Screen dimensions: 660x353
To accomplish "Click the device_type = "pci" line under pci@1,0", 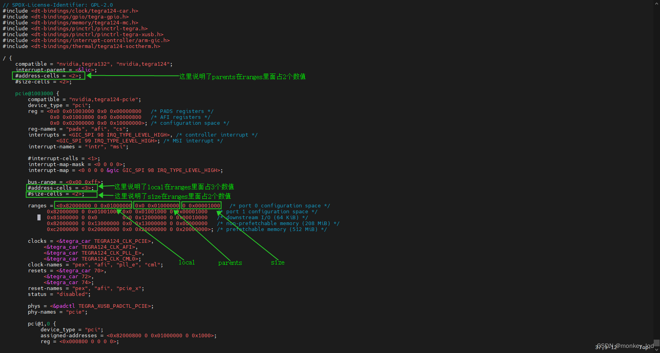I will click(x=72, y=330).
